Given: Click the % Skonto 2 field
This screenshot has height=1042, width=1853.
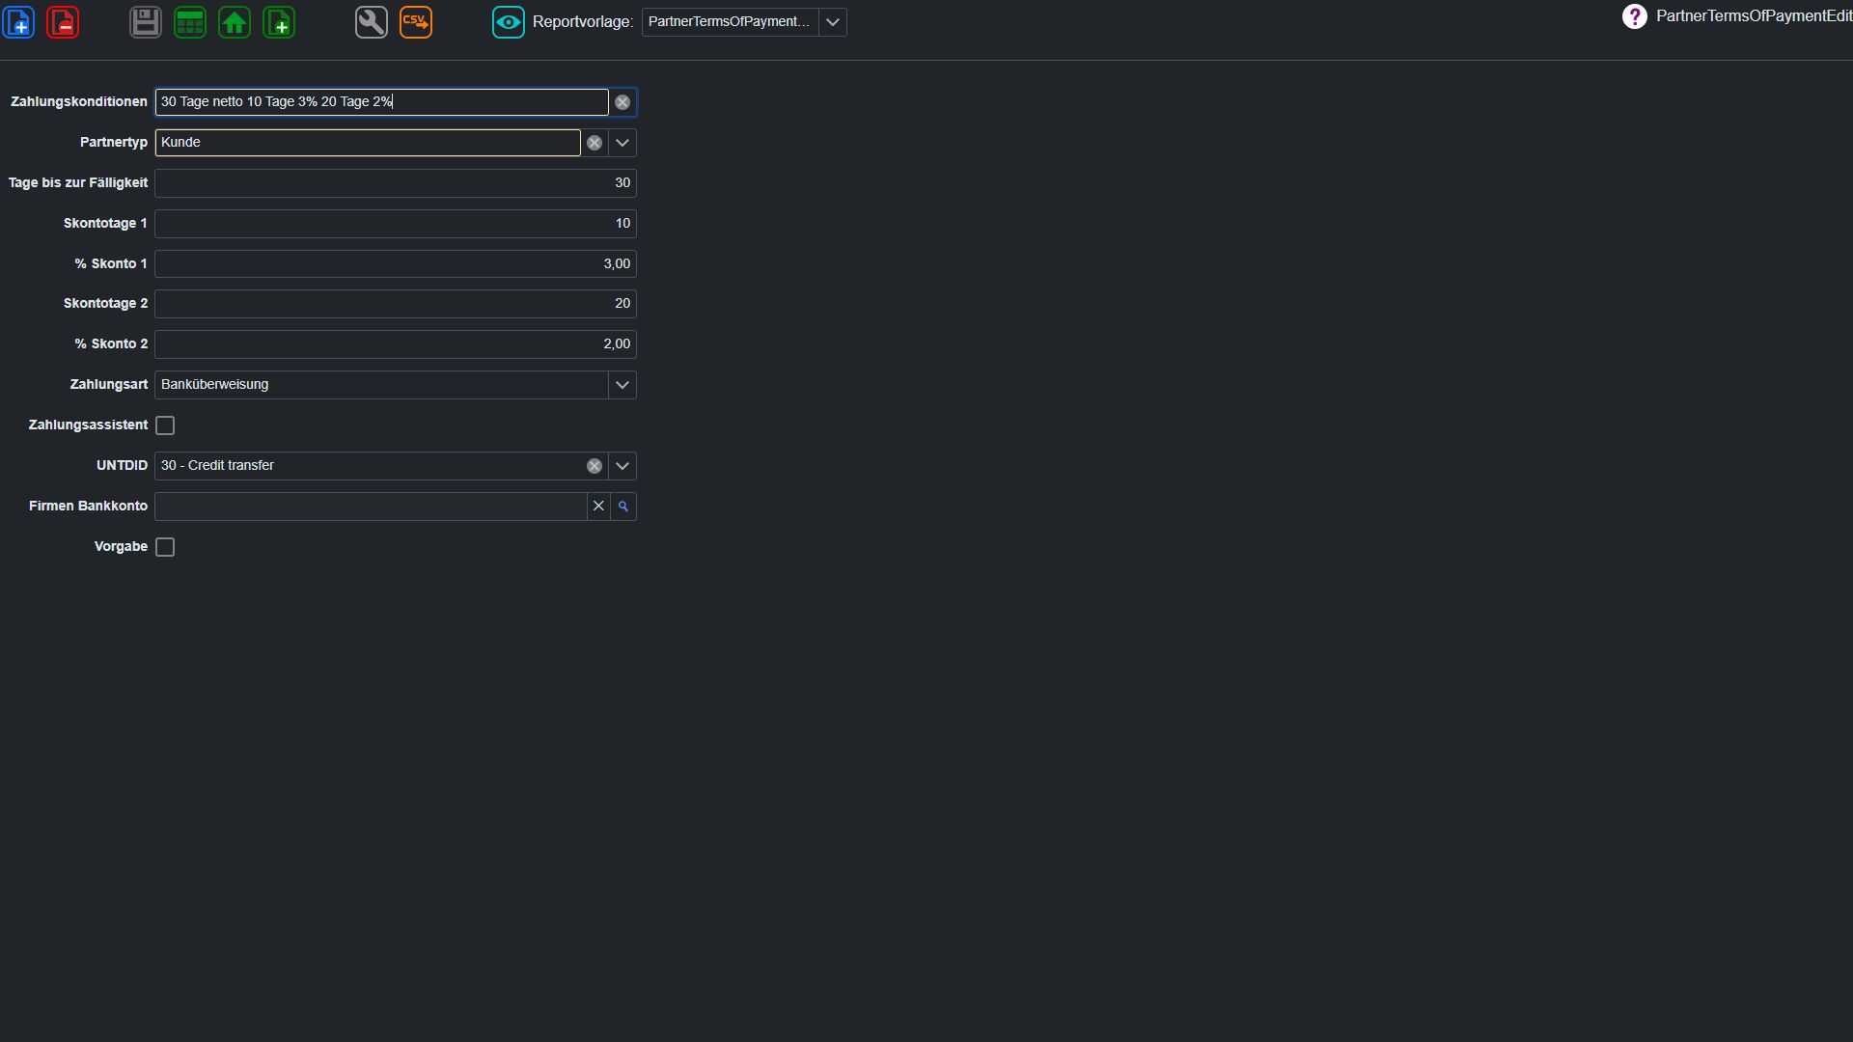Looking at the screenshot, I should tap(396, 344).
